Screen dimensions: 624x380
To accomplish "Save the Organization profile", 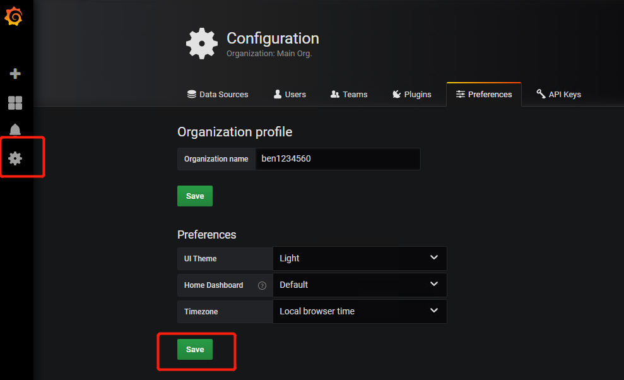I will pos(195,196).
